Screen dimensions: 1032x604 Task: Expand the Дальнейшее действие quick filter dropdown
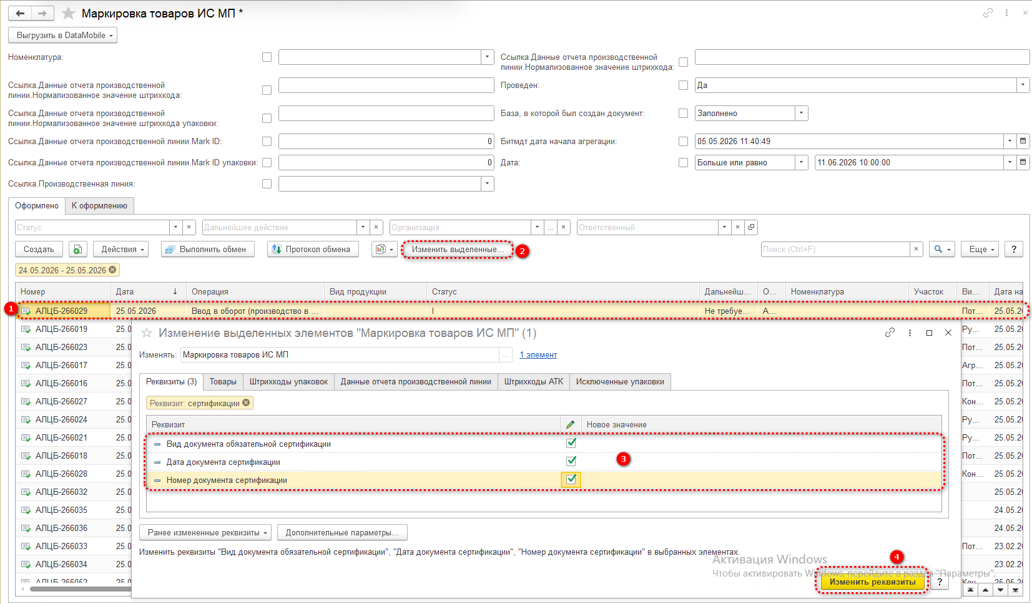(x=363, y=227)
